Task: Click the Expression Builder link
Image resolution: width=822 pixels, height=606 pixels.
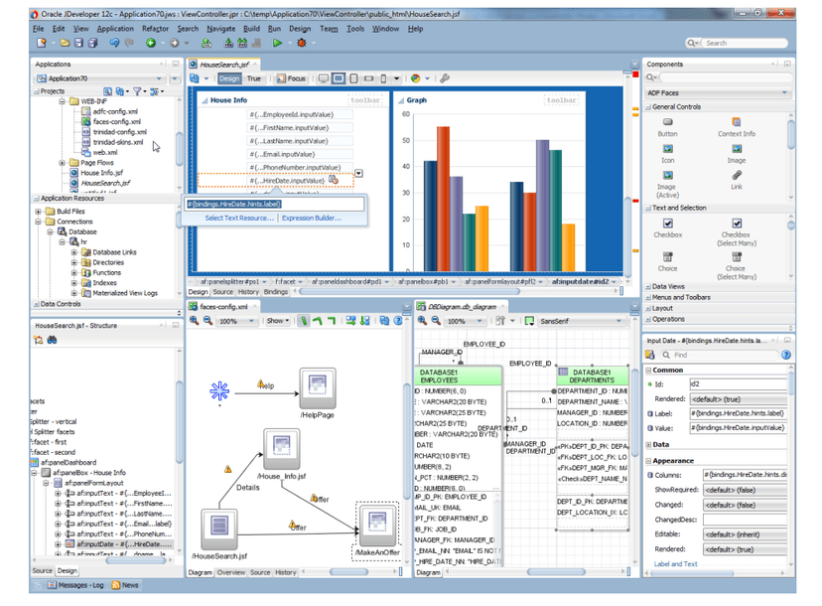Action: tap(312, 219)
